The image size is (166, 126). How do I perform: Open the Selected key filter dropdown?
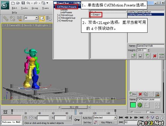click(105, 118)
